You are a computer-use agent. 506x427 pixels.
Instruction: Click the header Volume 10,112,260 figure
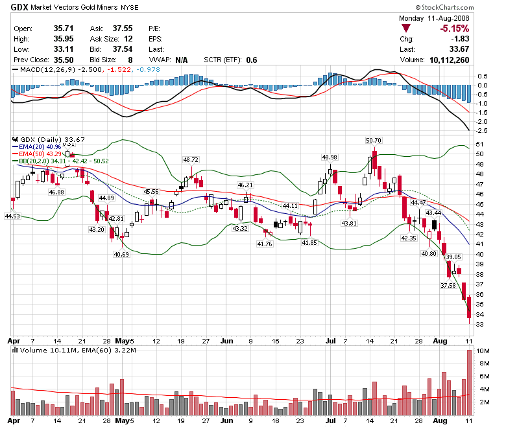tap(449, 60)
